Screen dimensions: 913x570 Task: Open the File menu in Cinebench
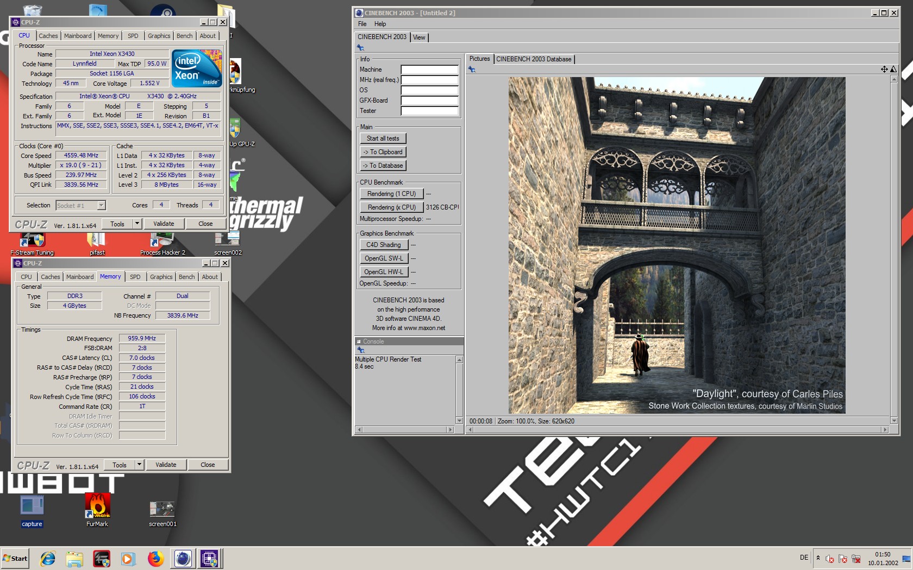point(362,24)
